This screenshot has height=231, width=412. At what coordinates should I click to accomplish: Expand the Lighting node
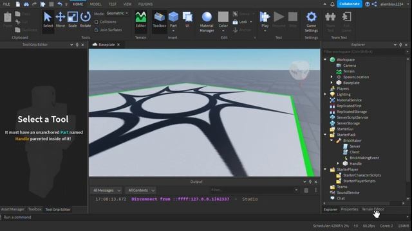click(325, 94)
